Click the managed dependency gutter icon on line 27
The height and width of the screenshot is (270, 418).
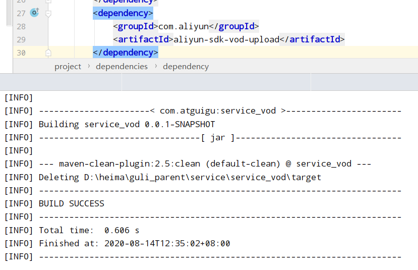(x=34, y=13)
